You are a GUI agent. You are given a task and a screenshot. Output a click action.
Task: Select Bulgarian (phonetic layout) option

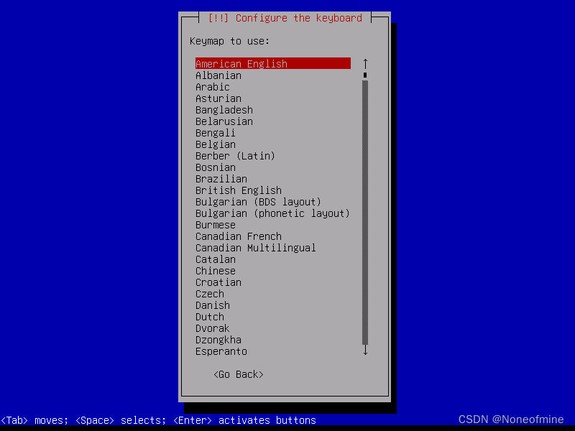coord(272,213)
